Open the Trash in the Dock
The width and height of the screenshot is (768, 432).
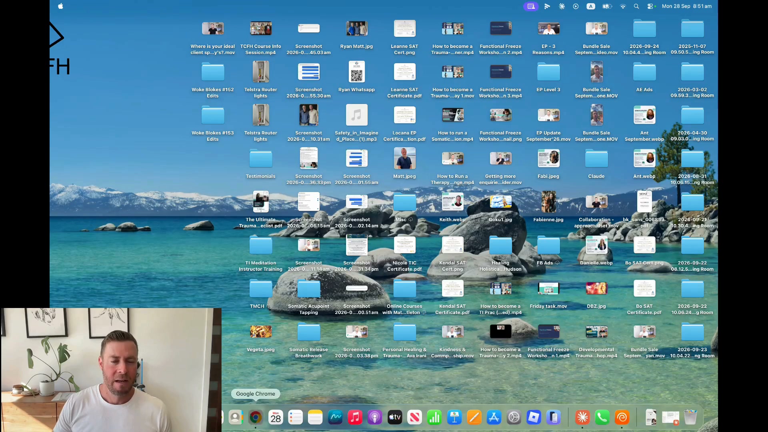click(x=690, y=418)
